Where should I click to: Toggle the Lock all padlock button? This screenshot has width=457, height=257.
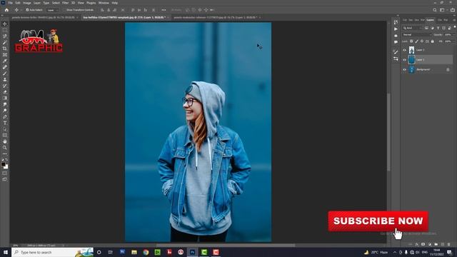tap(433, 41)
